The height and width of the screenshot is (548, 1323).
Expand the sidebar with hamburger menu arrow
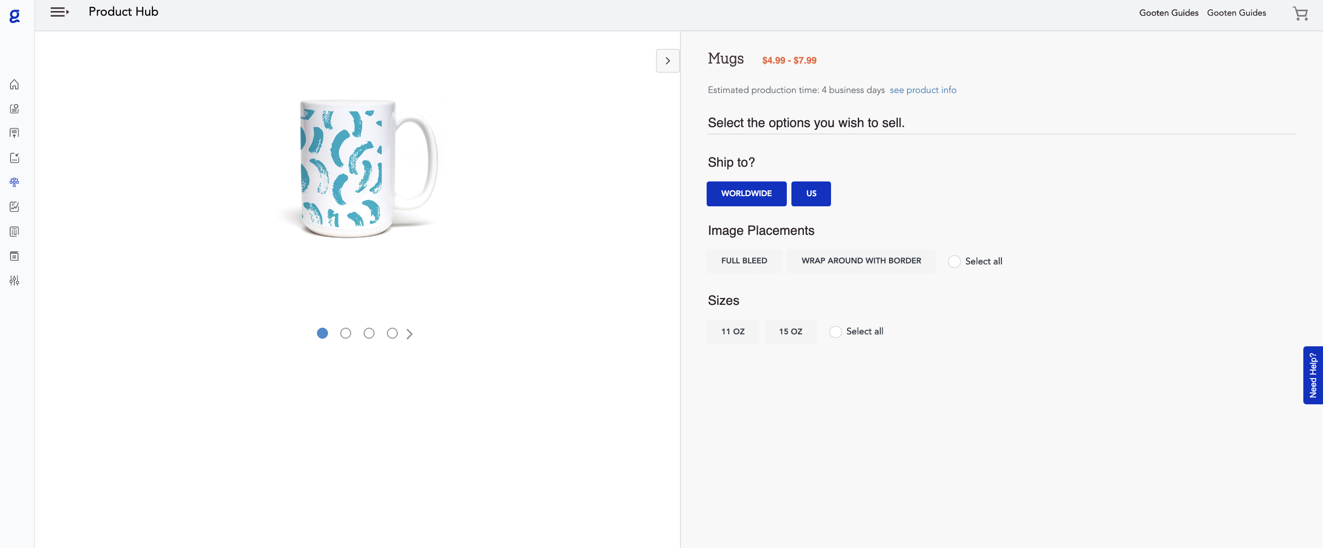[59, 12]
